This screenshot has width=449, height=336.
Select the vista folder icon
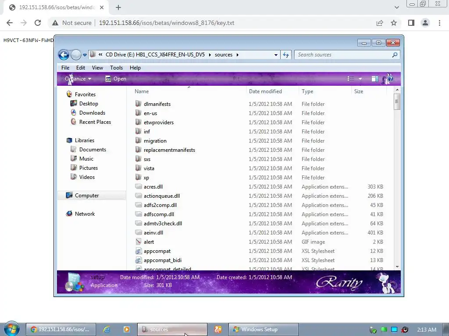[x=138, y=168]
